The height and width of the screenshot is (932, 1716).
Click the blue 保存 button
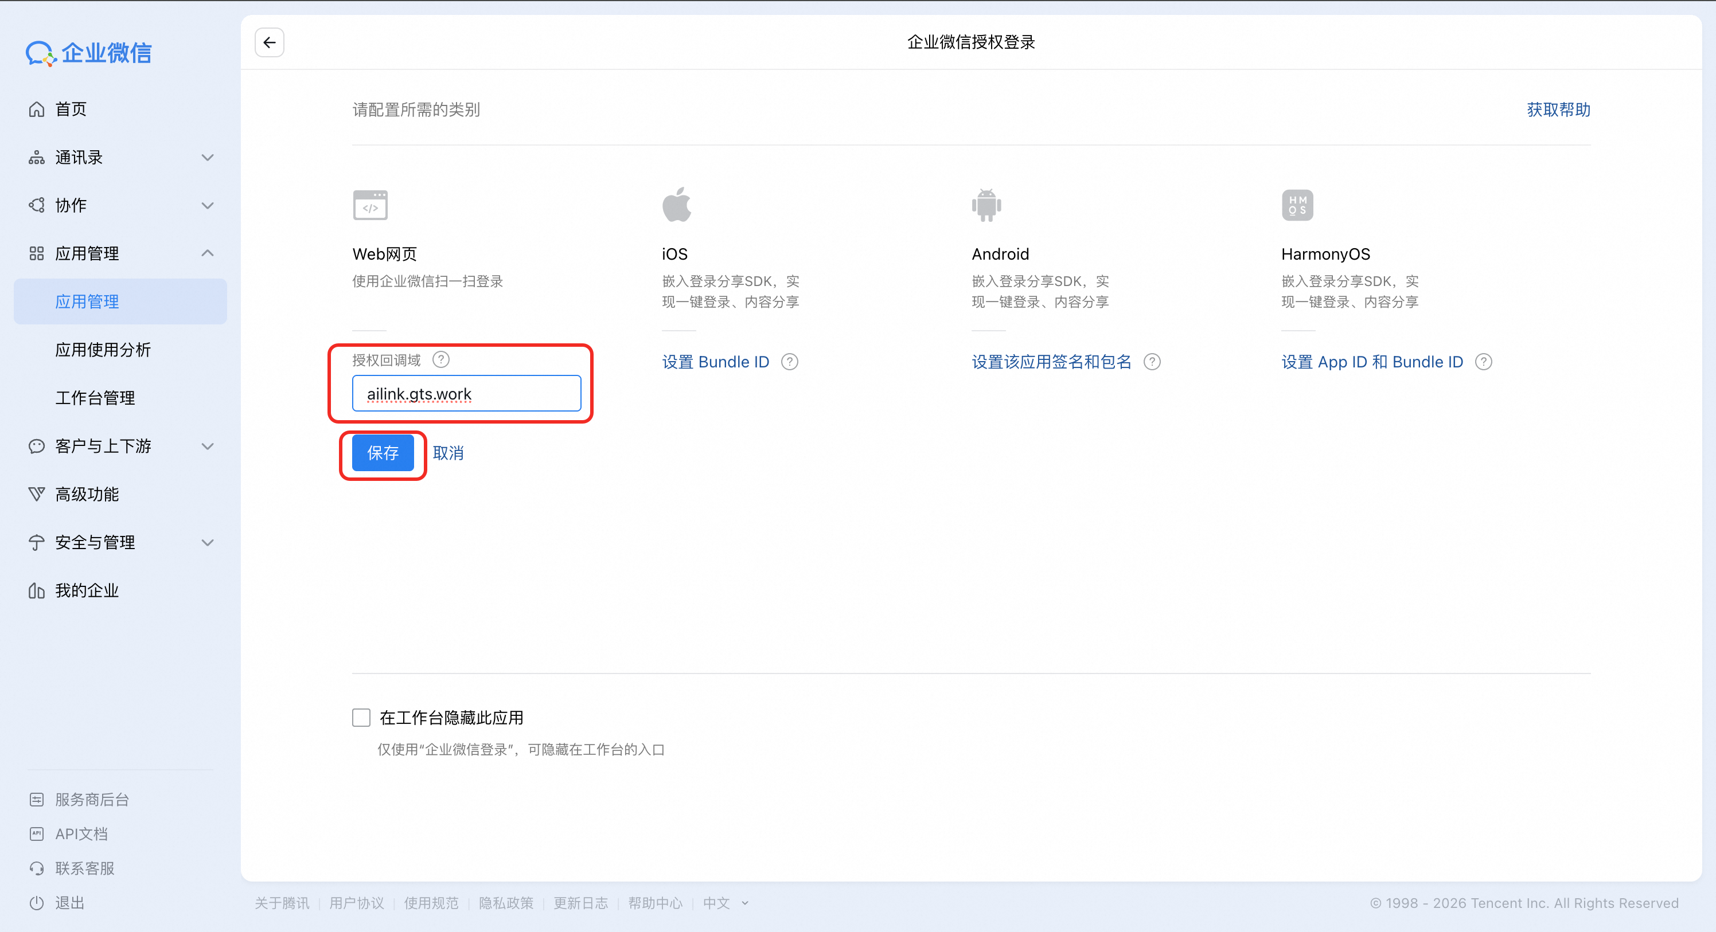[383, 453]
